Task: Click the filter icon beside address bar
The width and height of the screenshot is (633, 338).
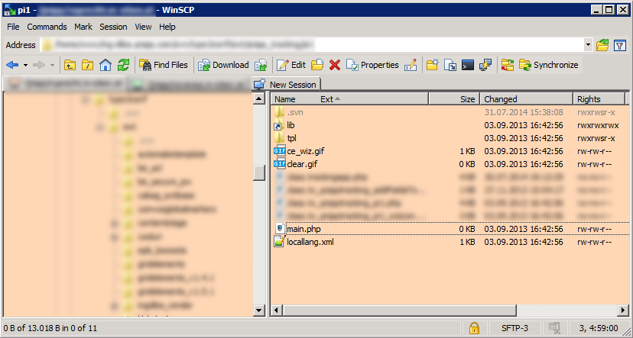Action: pos(618,45)
